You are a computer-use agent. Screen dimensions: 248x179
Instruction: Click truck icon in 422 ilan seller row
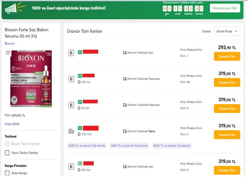coord(125,79)
